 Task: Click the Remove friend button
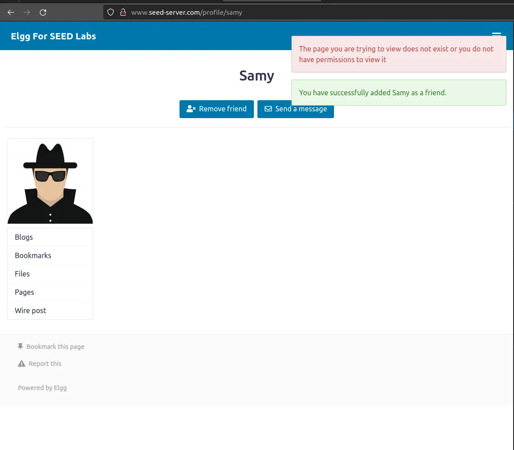tap(217, 109)
